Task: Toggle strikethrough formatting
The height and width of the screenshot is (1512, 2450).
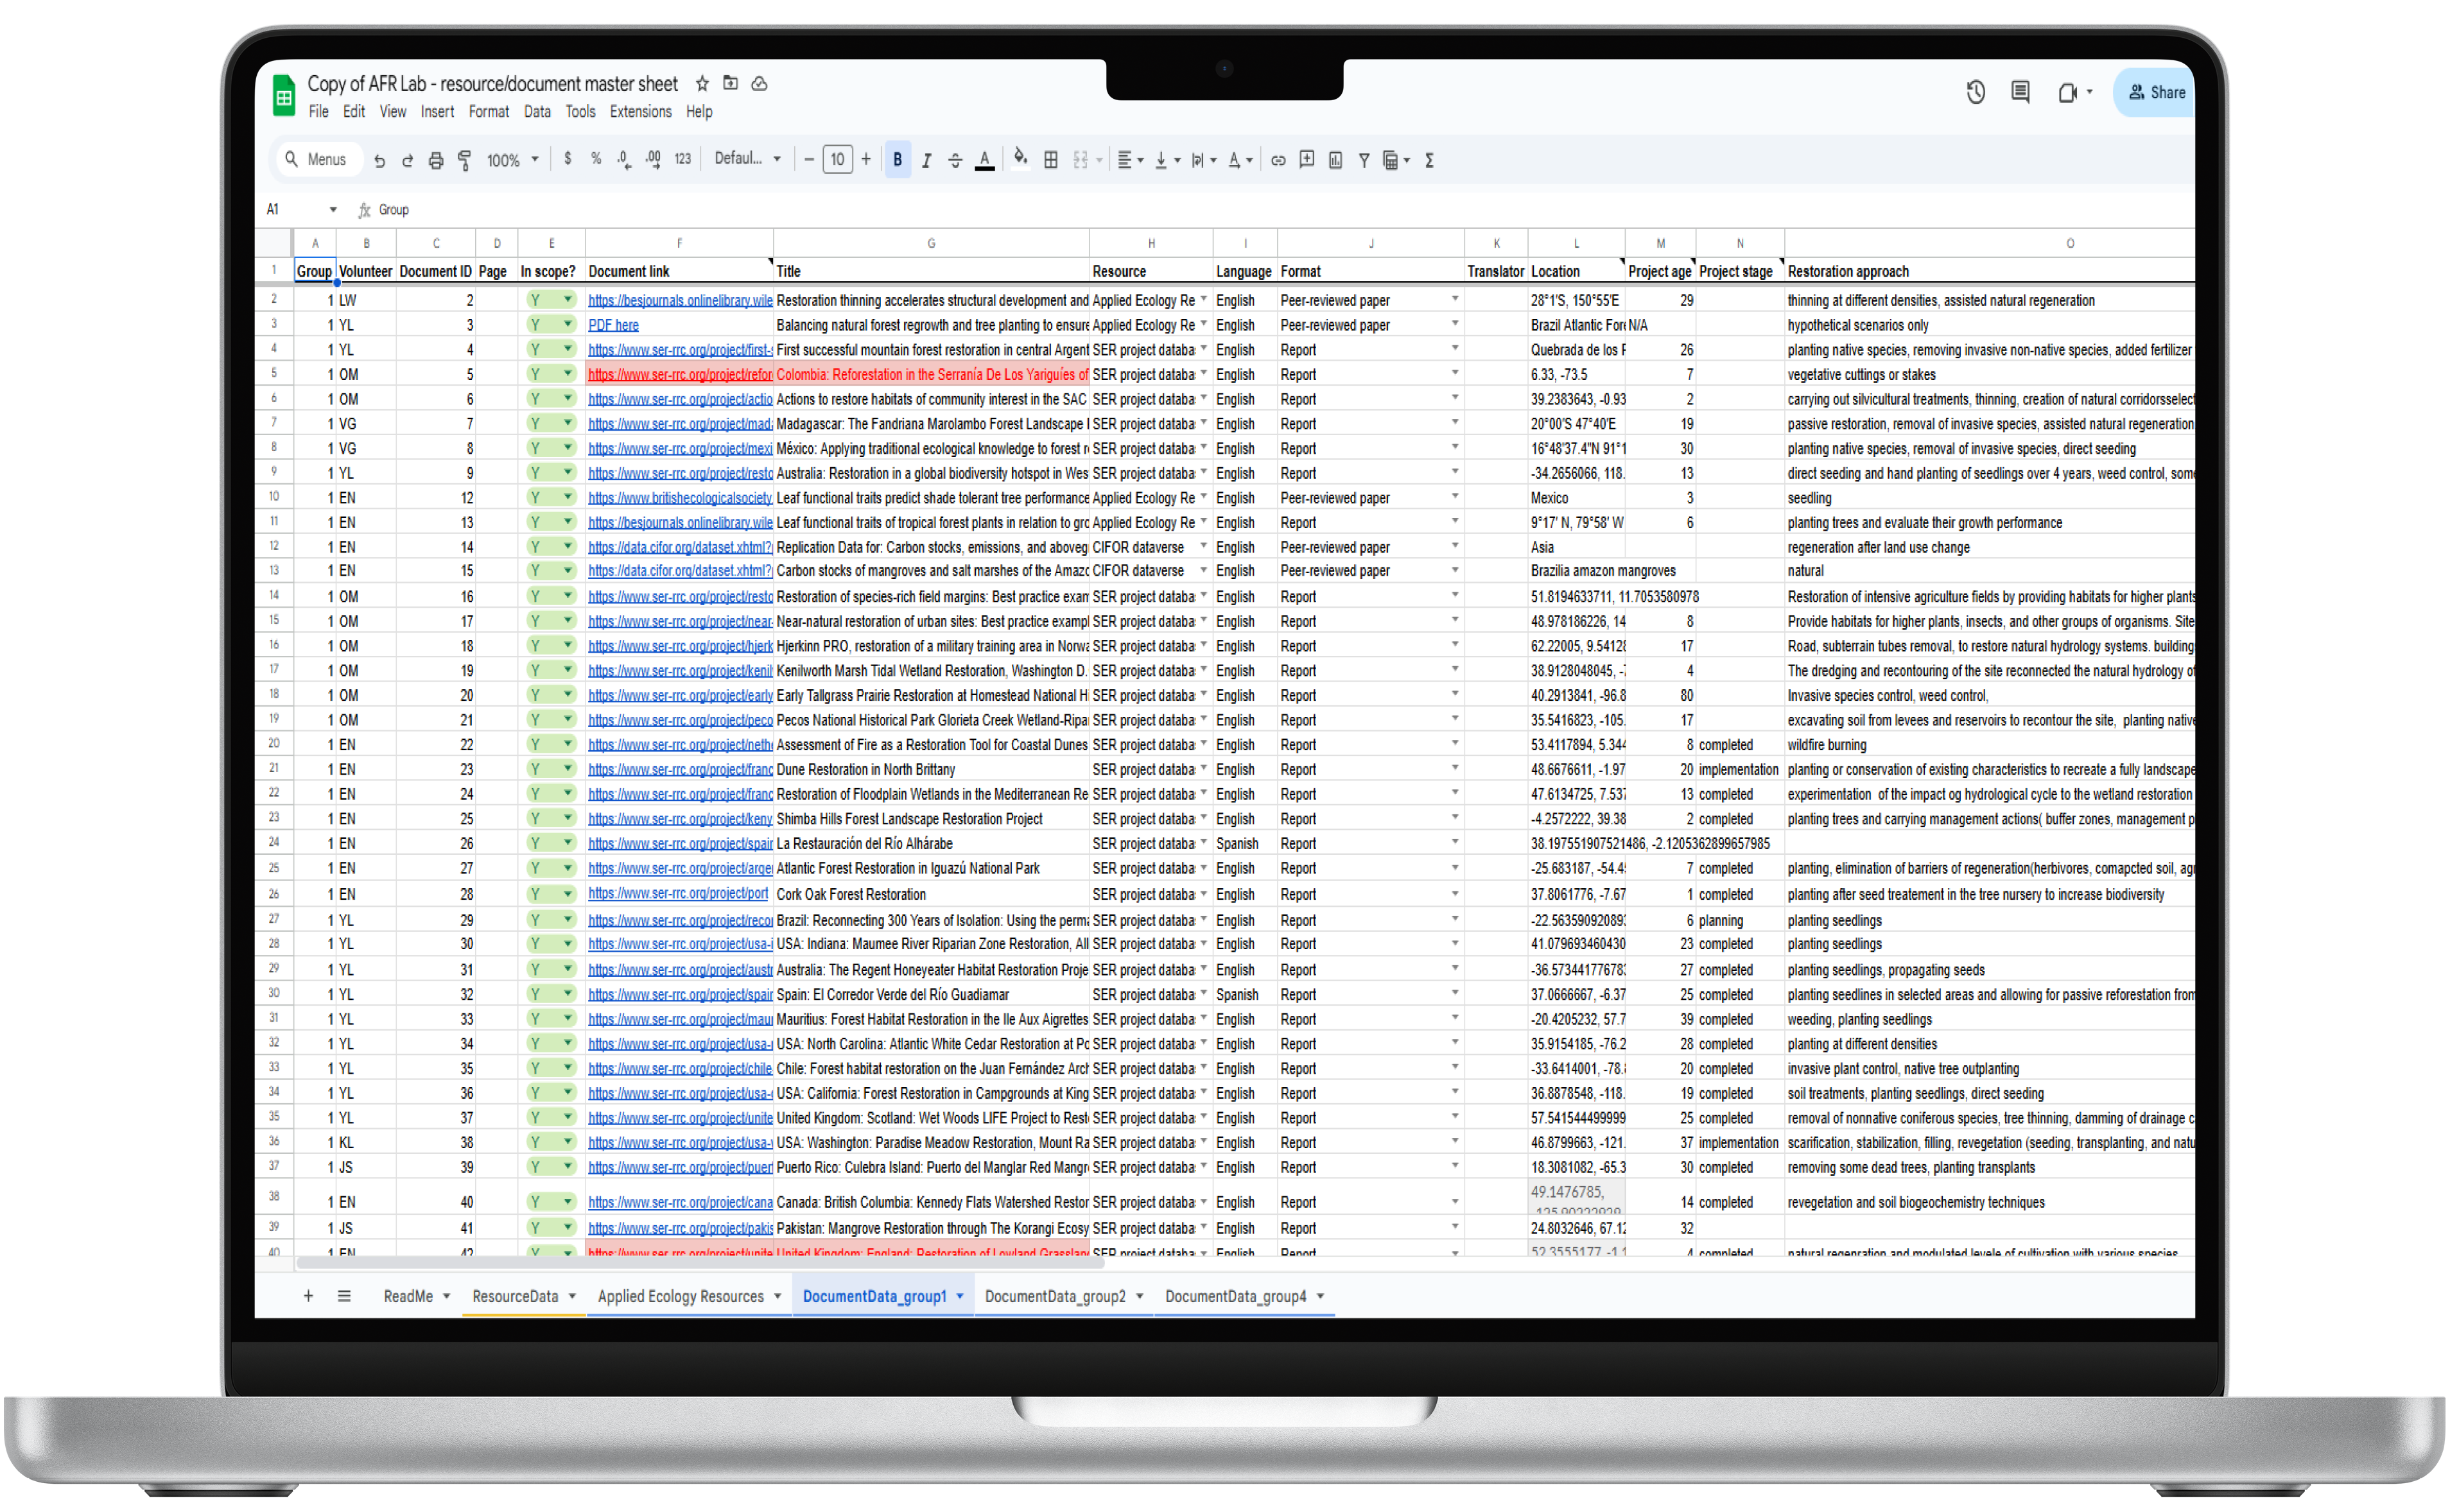Action: (x=955, y=160)
